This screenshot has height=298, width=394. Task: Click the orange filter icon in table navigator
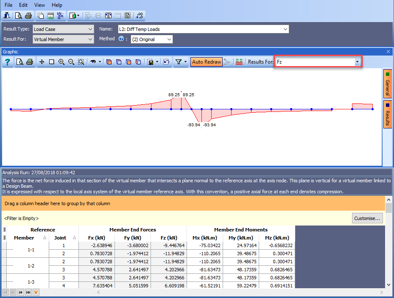click(x=36, y=292)
